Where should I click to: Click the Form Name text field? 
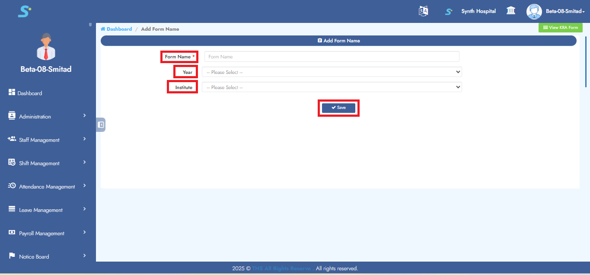(x=332, y=57)
